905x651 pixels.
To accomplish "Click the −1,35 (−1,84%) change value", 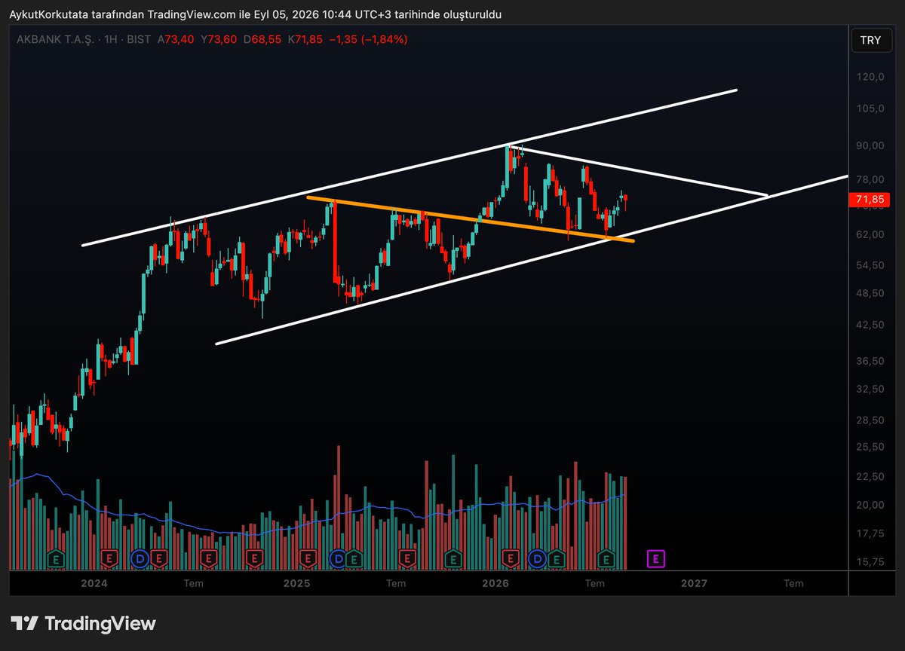I will (x=368, y=39).
